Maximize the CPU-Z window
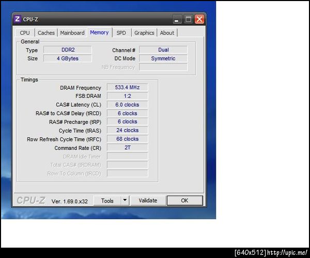 188,19
